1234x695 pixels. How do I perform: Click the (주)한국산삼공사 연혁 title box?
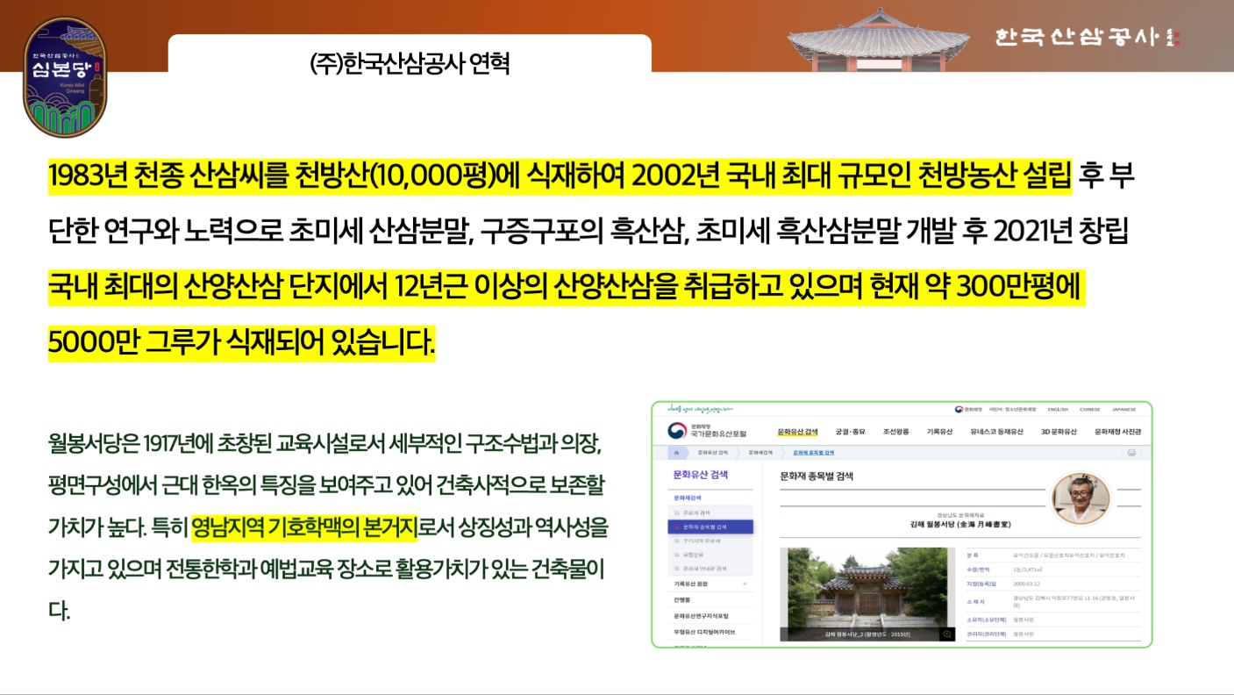click(410, 63)
